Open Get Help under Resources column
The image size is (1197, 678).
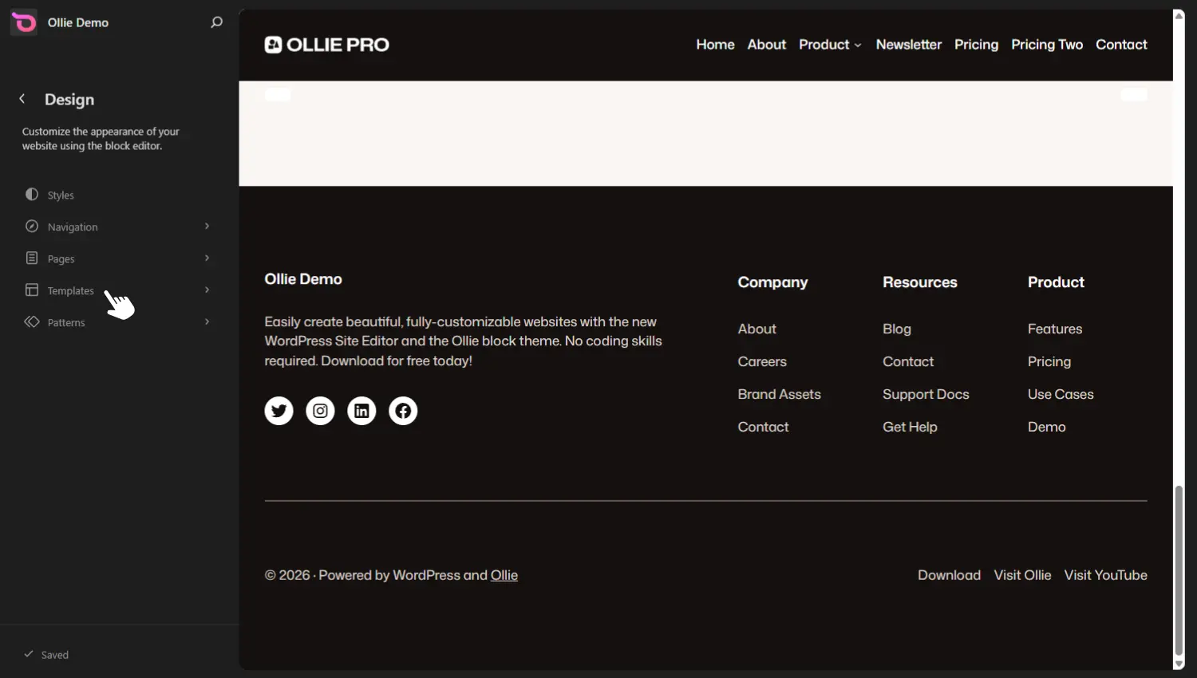tap(910, 427)
